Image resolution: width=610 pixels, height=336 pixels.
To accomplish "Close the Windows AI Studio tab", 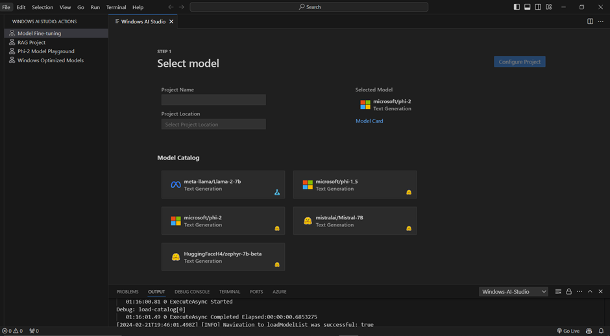I will pos(171,21).
